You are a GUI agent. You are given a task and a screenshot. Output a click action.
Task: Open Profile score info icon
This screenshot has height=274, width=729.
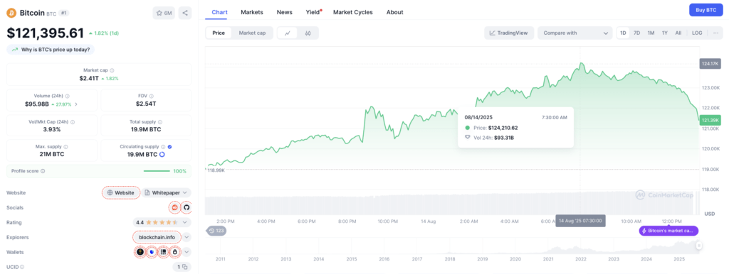click(x=43, y=171)
